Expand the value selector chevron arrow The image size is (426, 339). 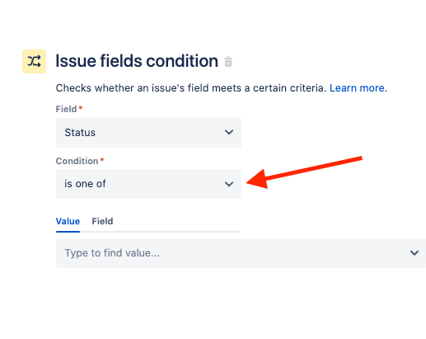(x=414, y=252)
